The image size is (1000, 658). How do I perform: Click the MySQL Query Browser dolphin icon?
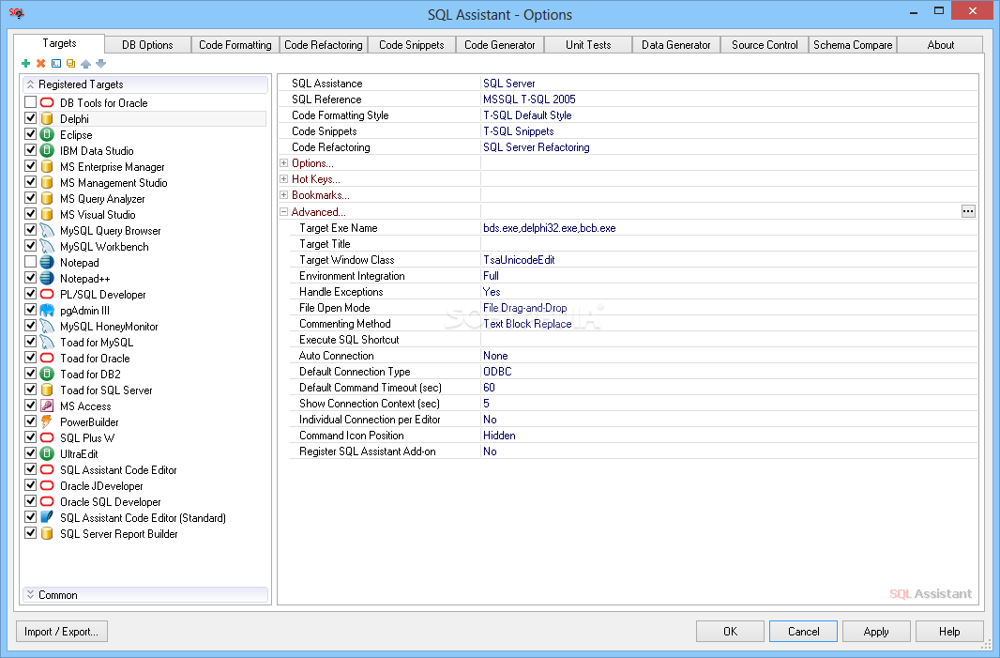click(x=47, y=230)
